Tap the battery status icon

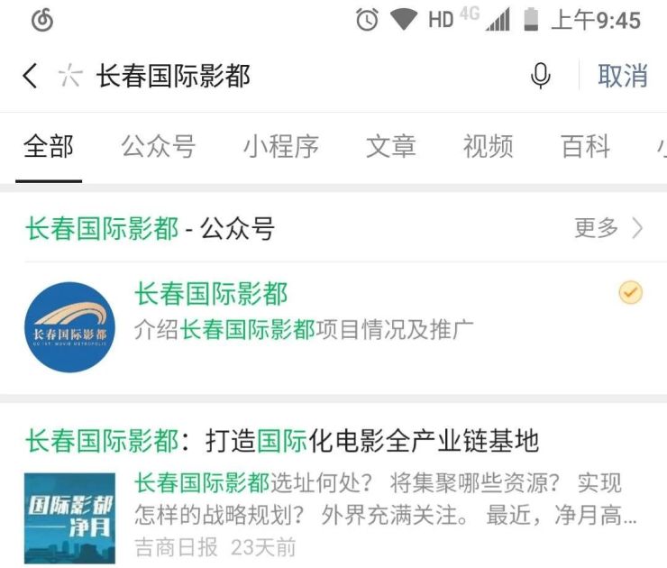point(531,20)
